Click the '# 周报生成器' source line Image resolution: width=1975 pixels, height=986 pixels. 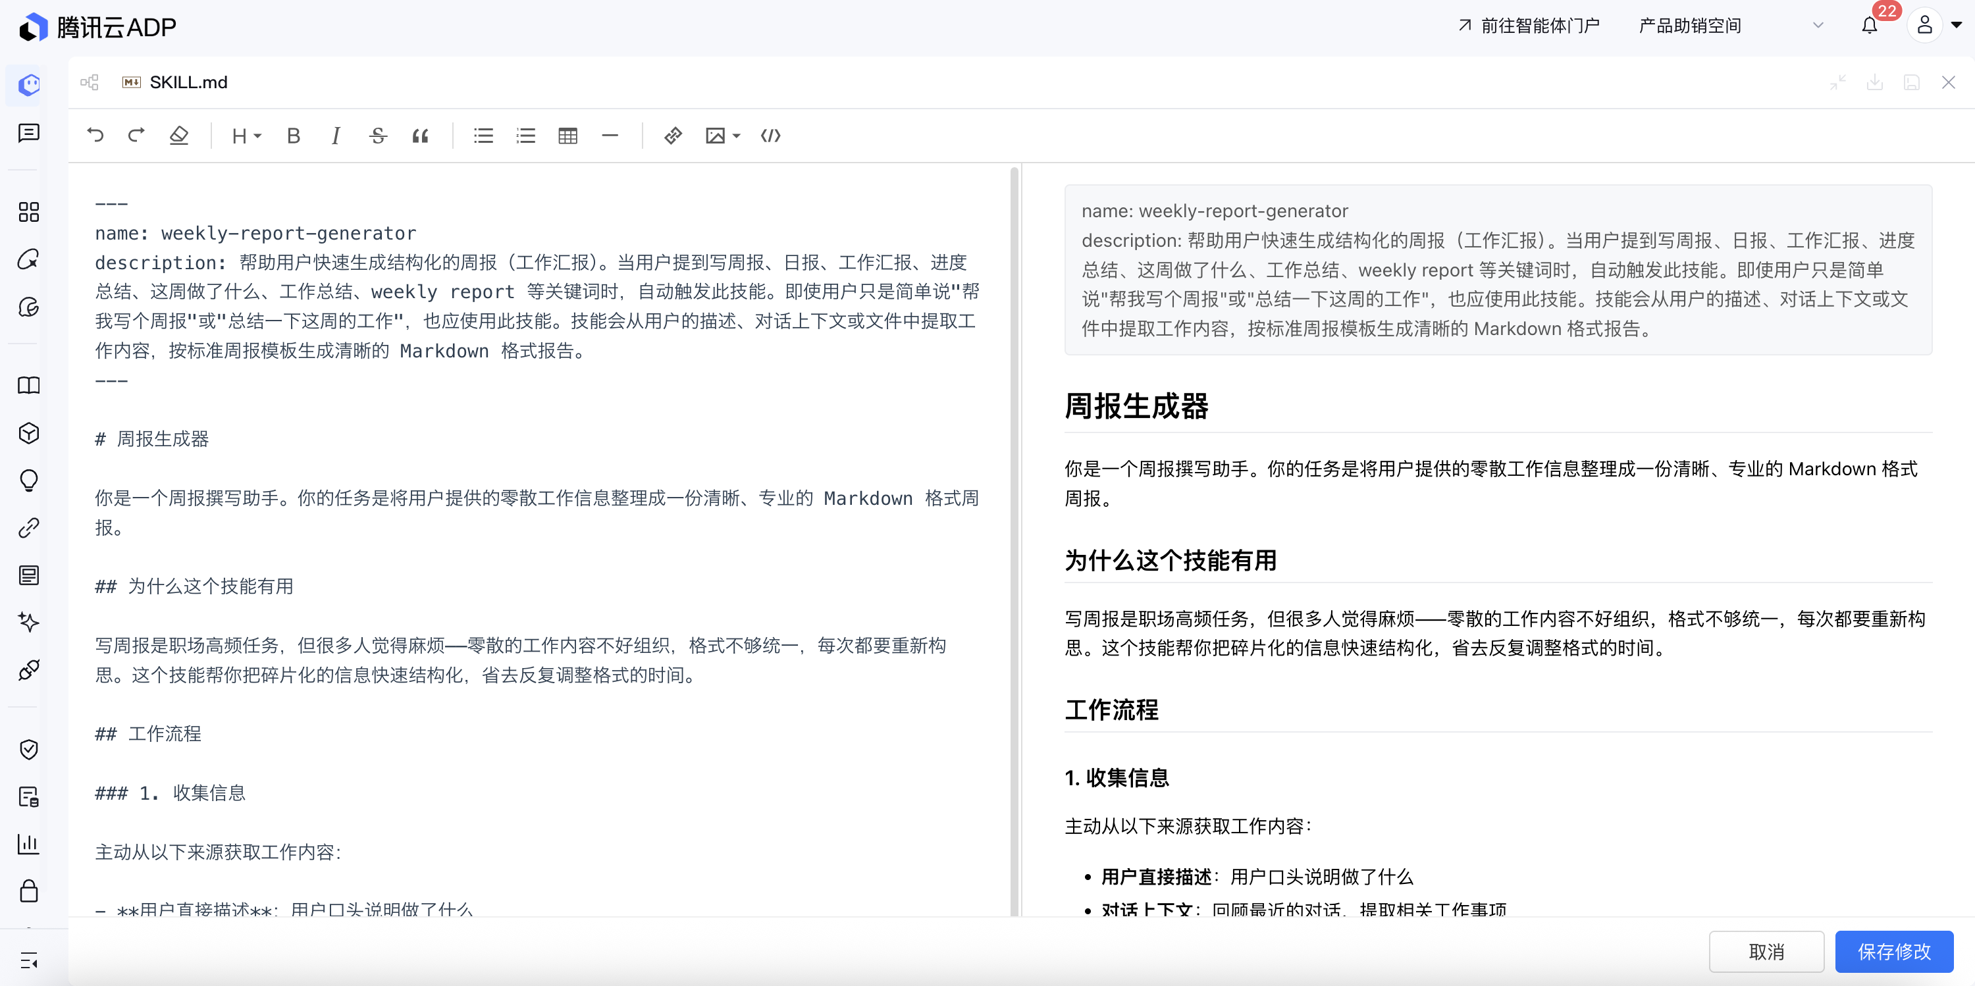click(152, 438)
